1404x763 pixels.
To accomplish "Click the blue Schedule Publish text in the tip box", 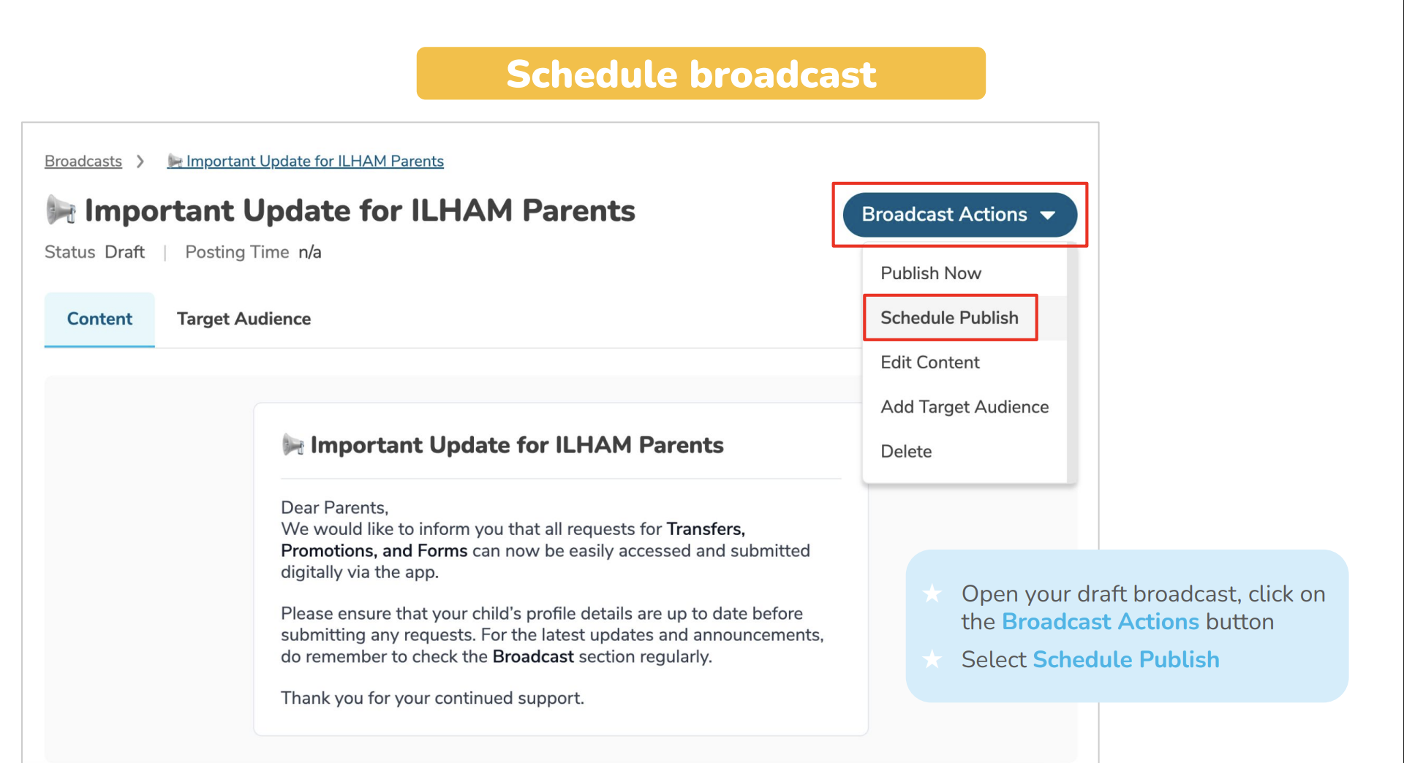I will (1125, 659).
